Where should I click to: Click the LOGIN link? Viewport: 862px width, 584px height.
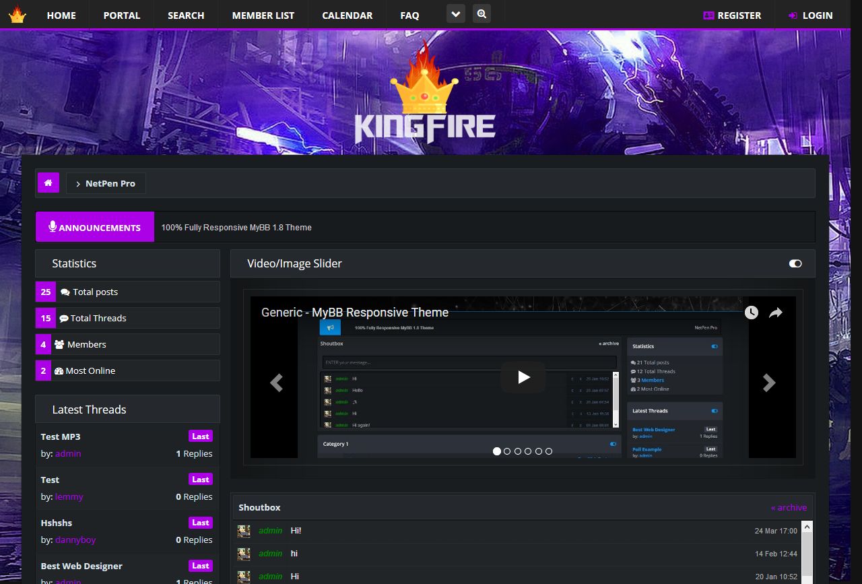coord(811,15)
